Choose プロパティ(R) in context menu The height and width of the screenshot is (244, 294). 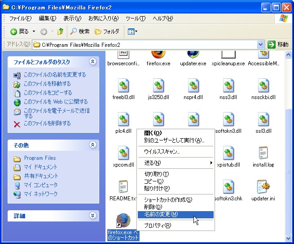(176, 226)
